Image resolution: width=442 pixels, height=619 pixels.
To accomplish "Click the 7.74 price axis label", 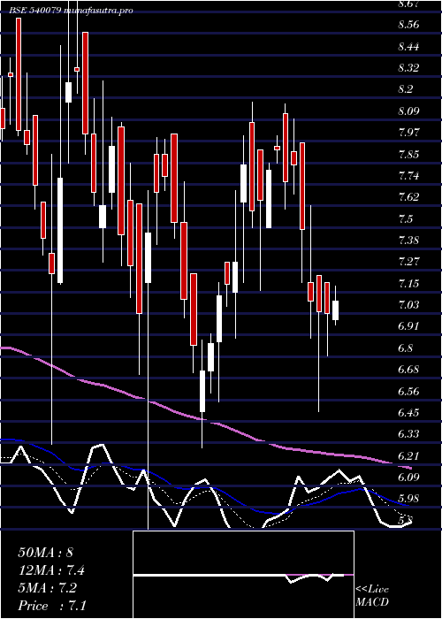I will tap(408, 175).
